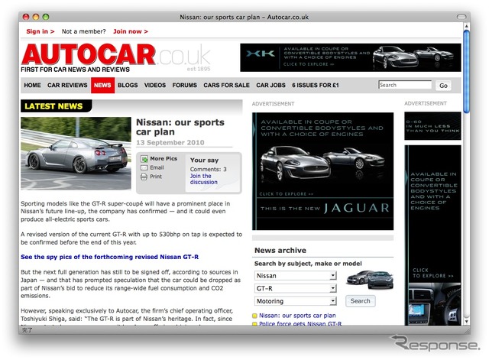Viewport: 489px width, 360px height.
Task: Click the Autocar.co.uk logo
Action: [x=115, y=58]
